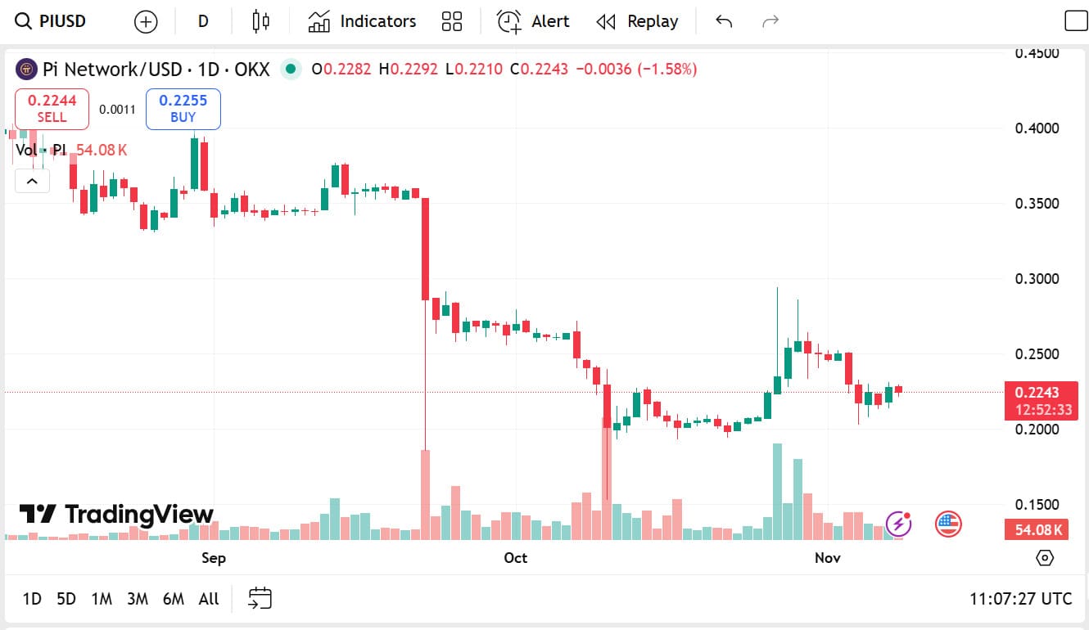Toggle fullscreen mode icon
The width and height of the screenshot is (1089, 630).
(1075, 21)
